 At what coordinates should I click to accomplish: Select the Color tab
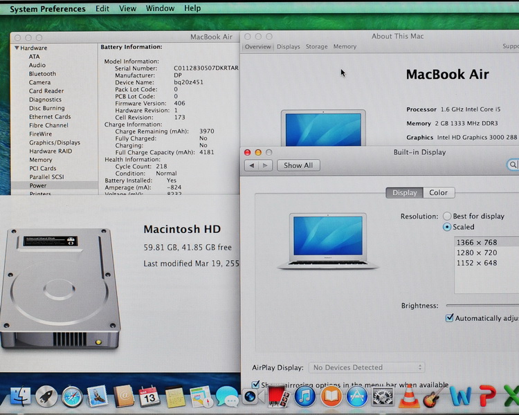pyautogui.click(x=438, y=192)
